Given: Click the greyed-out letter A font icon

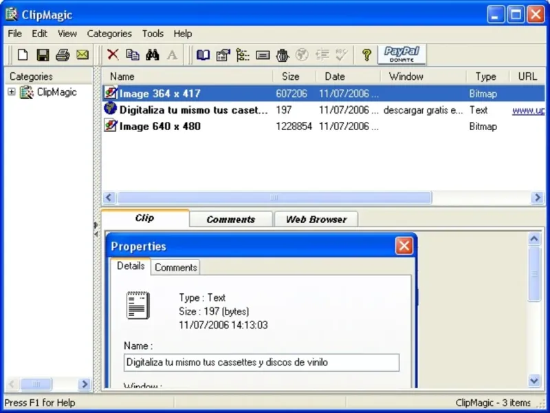Looking at the screenshot, I should click(x=173, y=55).
